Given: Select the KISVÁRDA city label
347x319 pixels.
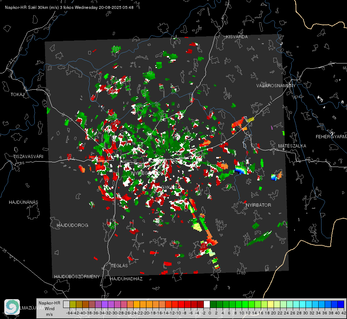Looking at the screenshot, I should (237, 37).
